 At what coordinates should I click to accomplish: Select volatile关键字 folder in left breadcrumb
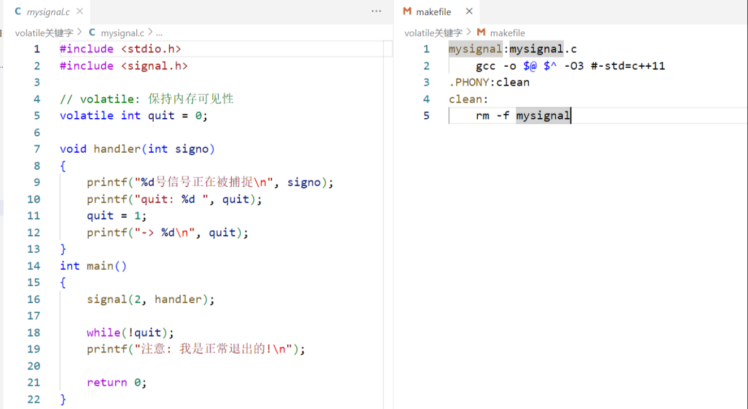click(44, 33)
